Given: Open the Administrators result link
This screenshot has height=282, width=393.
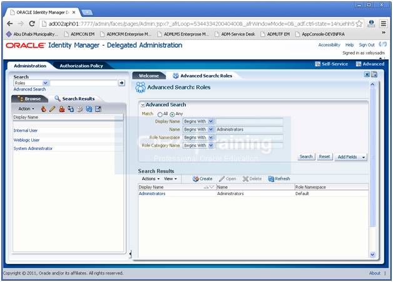Looking at the screenshot, I should 152,194.
